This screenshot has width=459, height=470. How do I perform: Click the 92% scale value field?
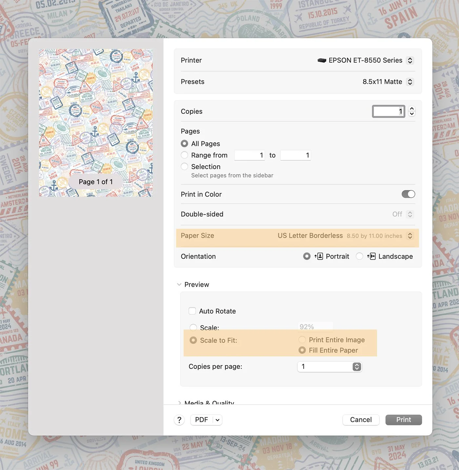click(315, 327)
